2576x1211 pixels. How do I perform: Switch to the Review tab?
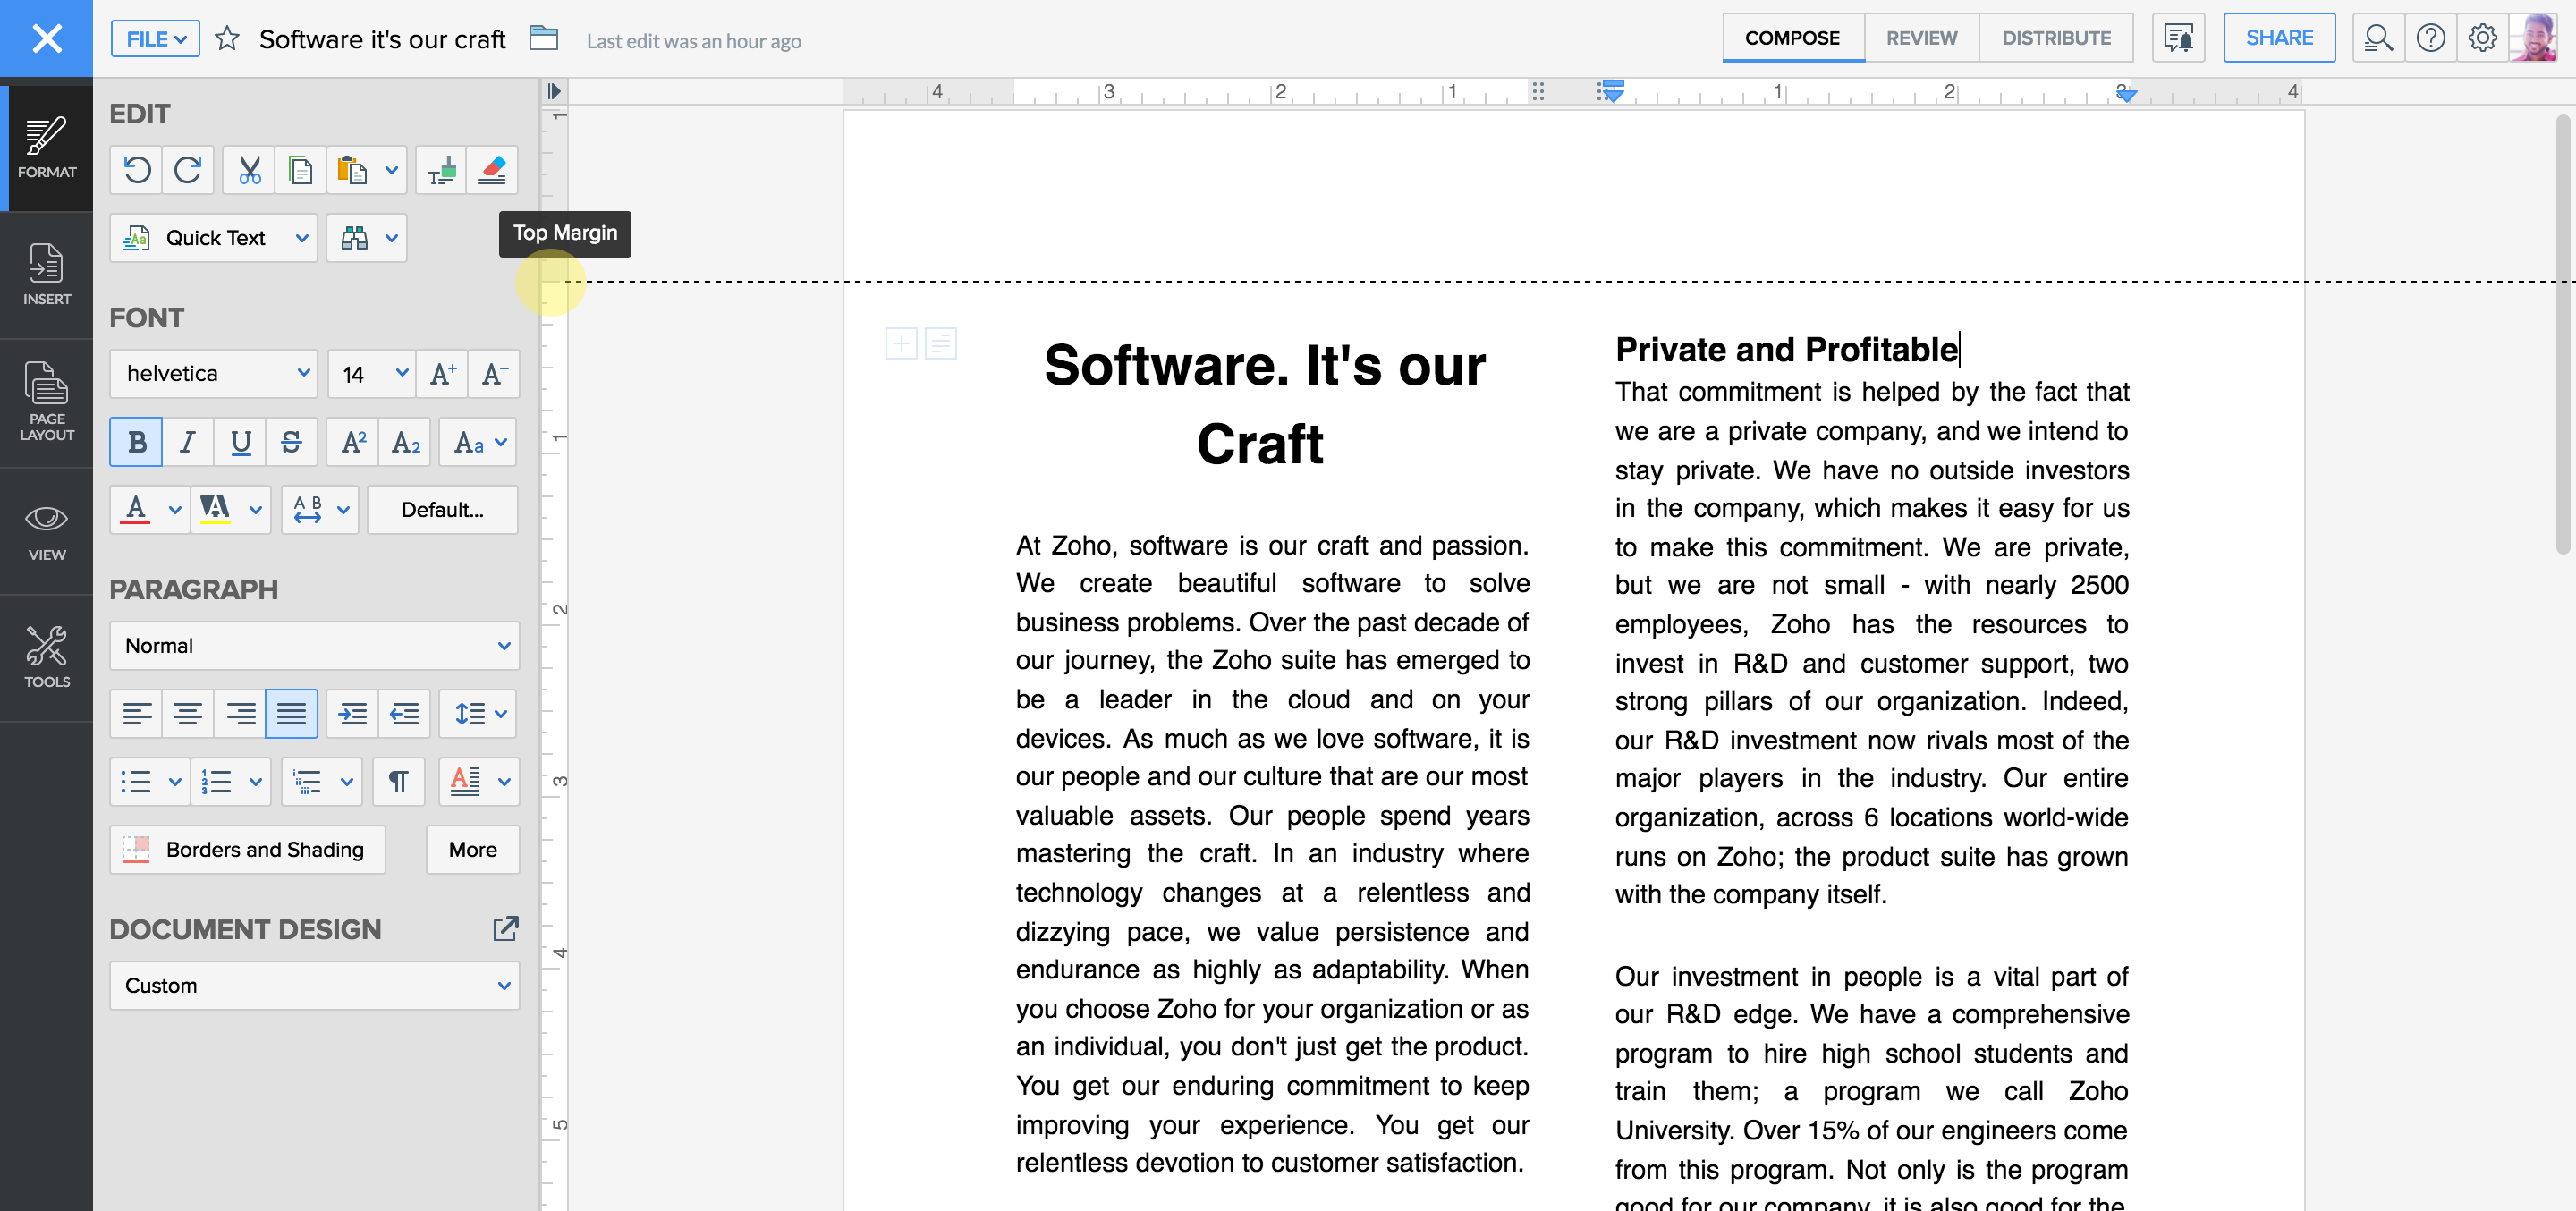1921,38
